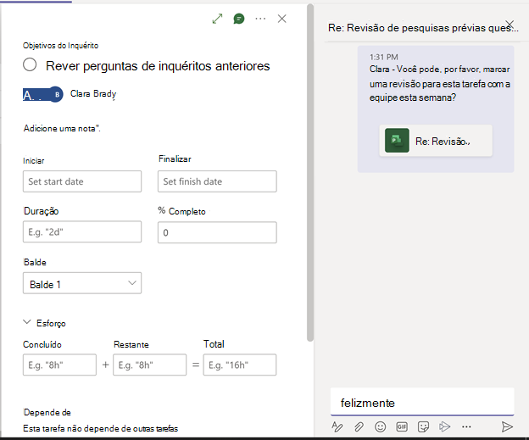Open the Balde 1 dropdown
The image size is (529, 440).
[x=82, y=283]
